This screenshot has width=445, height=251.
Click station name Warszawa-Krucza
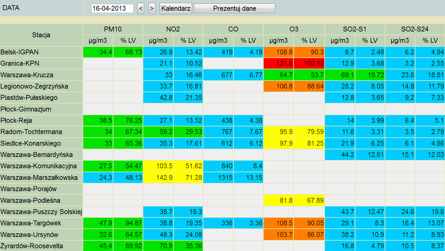pos(27,75)
